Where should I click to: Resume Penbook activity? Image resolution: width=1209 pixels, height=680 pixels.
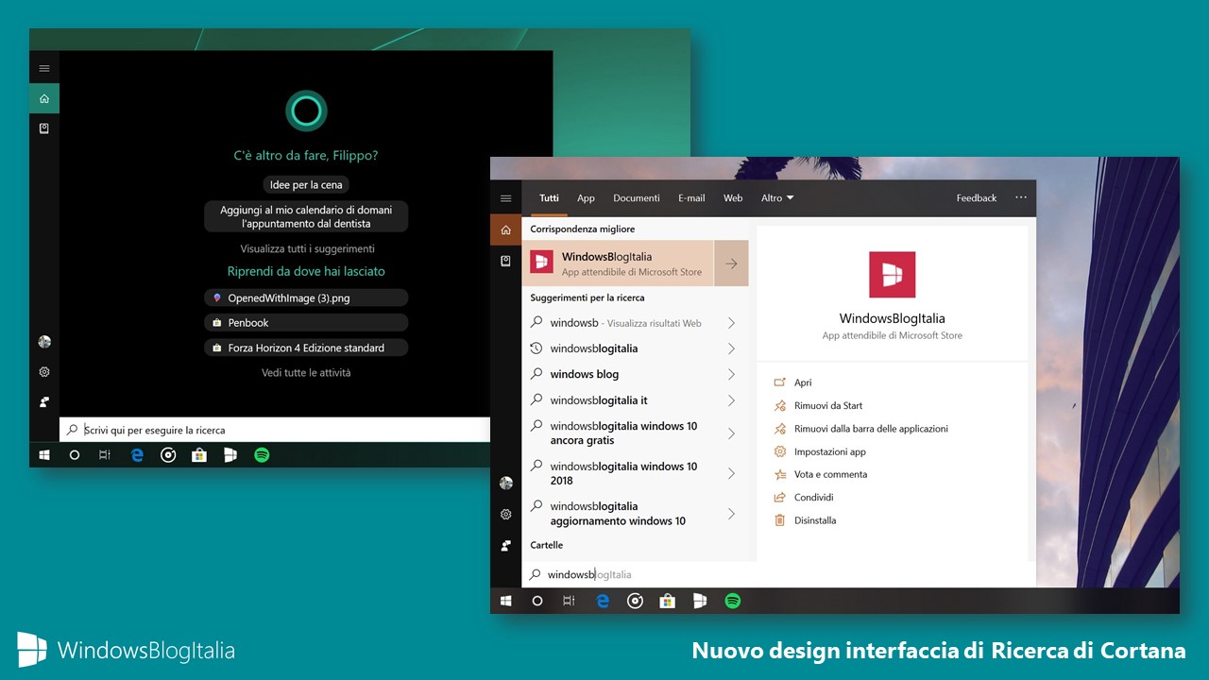coord(306,322)
